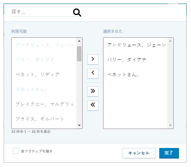Viewport: 191px width, 167px height.
Task: Select バリー、ダイアナ in selected list
Action: point(136,60)
